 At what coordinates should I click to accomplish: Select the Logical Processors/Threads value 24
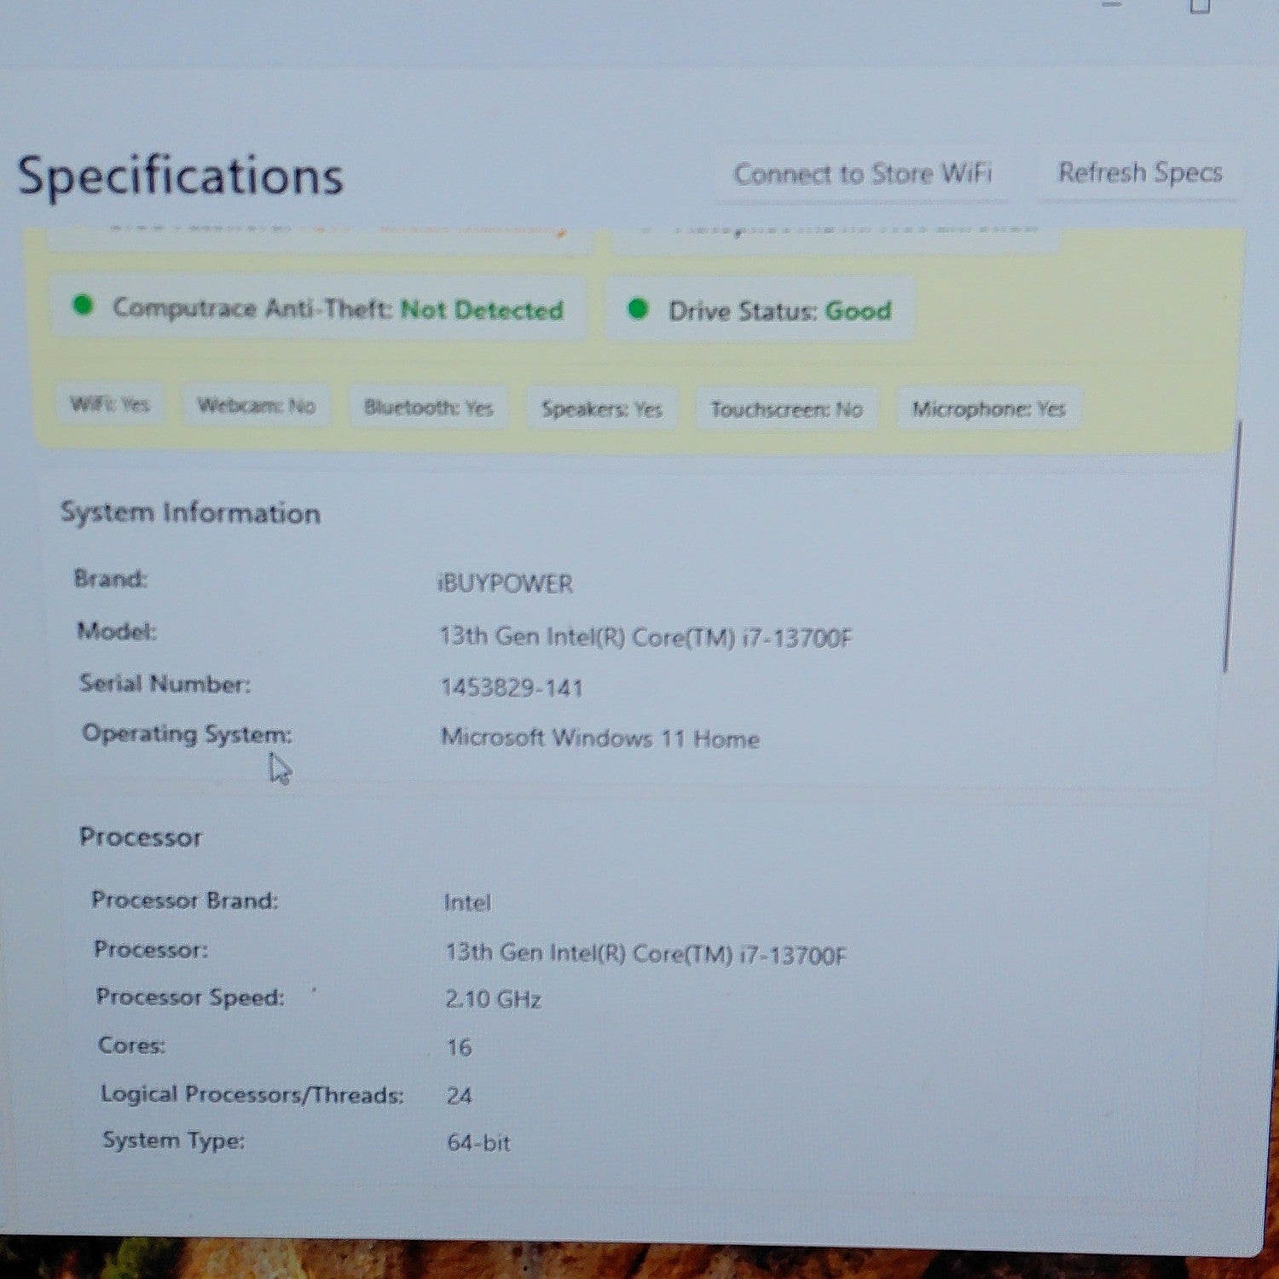[459, 1096]
